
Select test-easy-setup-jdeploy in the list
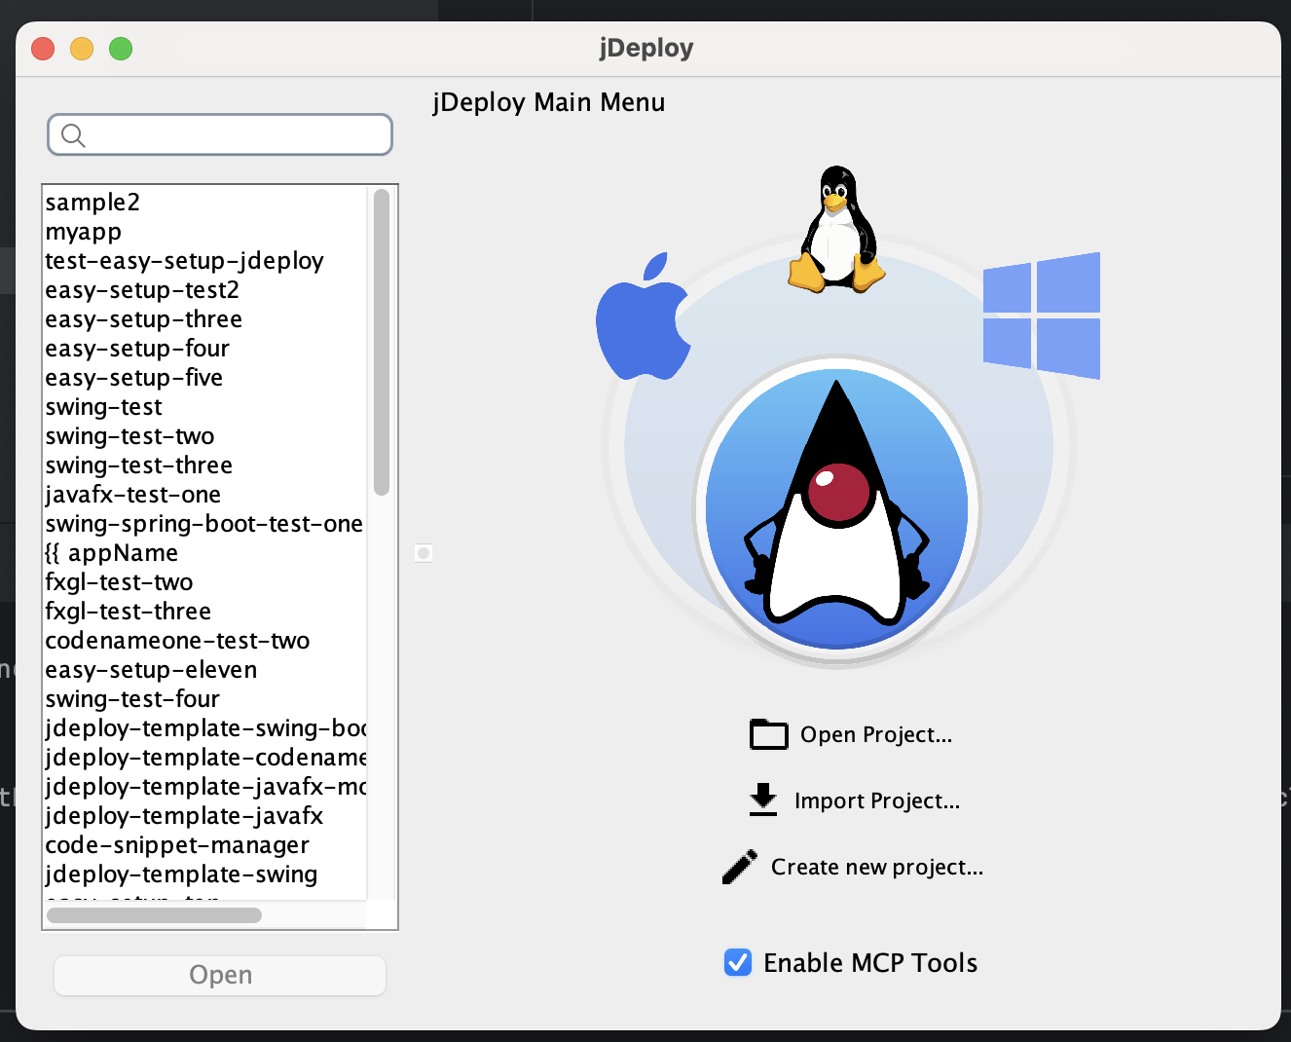click(205, 261)
